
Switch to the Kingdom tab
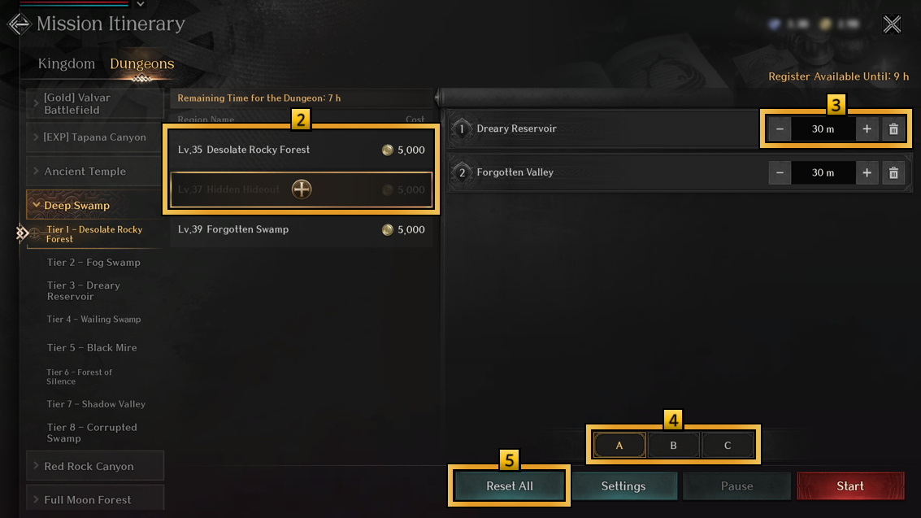point(67,63)
